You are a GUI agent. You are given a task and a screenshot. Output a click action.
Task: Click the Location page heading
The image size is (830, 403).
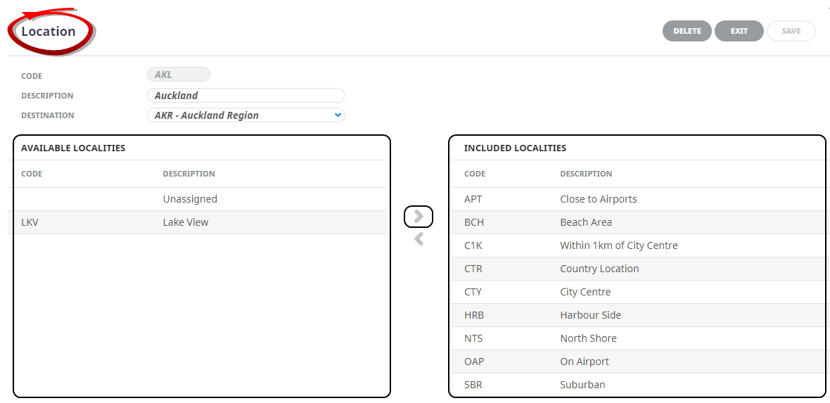tap(49, 32)
